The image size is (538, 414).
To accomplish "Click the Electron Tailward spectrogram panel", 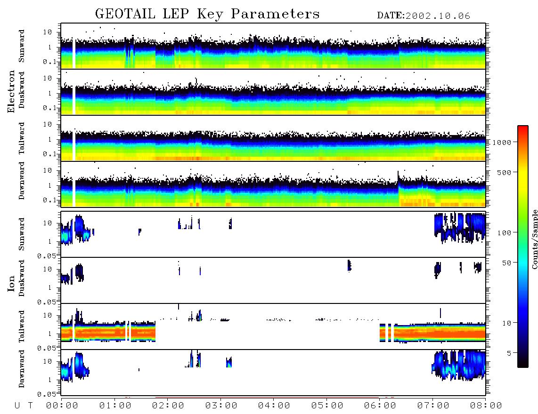I will [x=273, y=138].
